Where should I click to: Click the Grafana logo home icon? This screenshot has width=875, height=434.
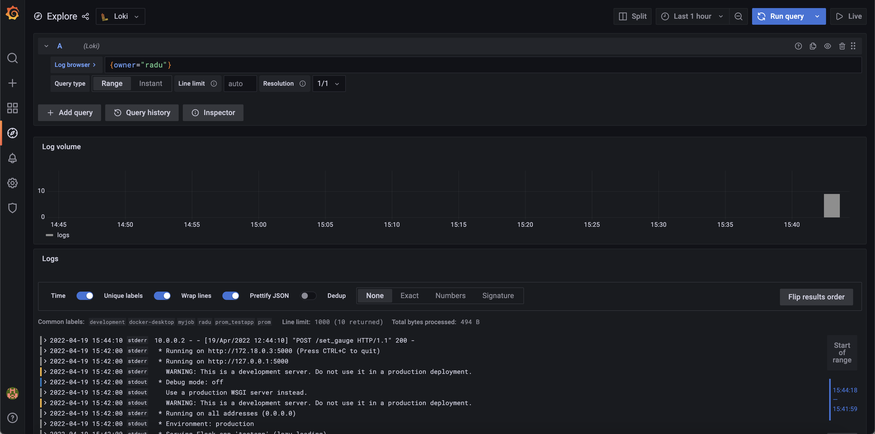[12, 14]
